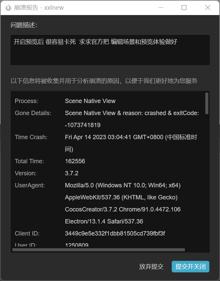Screen dimensions: 220x281
Task: Click the "UserAgent:" field label
Action: [30, 185]
